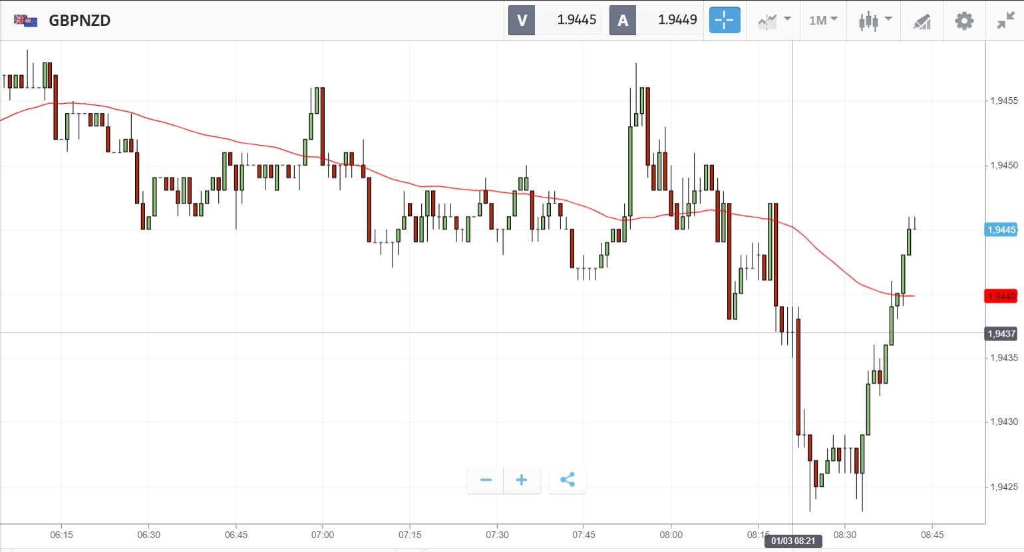Screen dimensions: 1024x552
Task: Click the blue 1,9445 current price tag
Action: [x=1001, y=230]
